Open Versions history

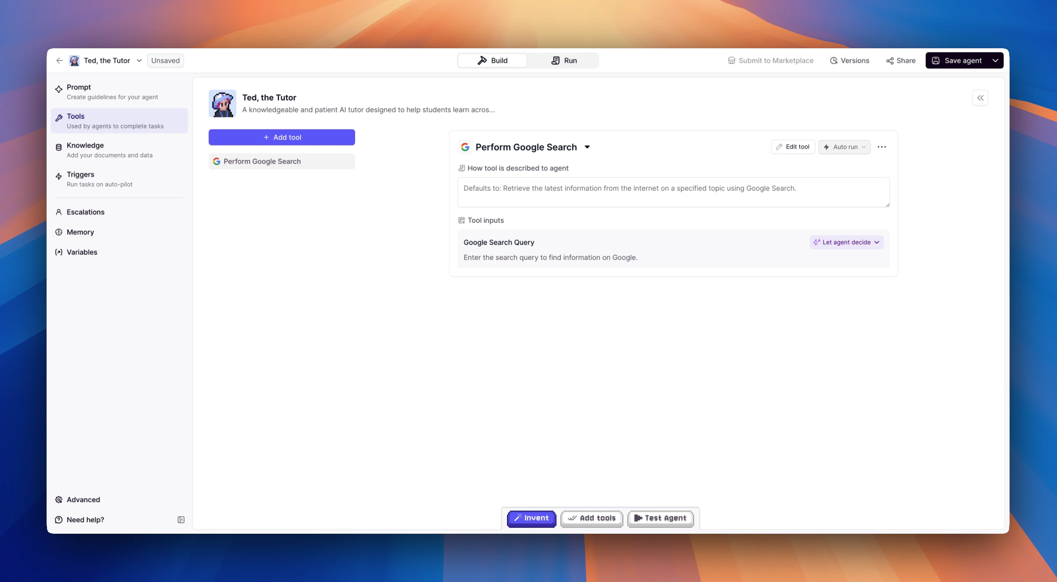(x=850, y=60)
